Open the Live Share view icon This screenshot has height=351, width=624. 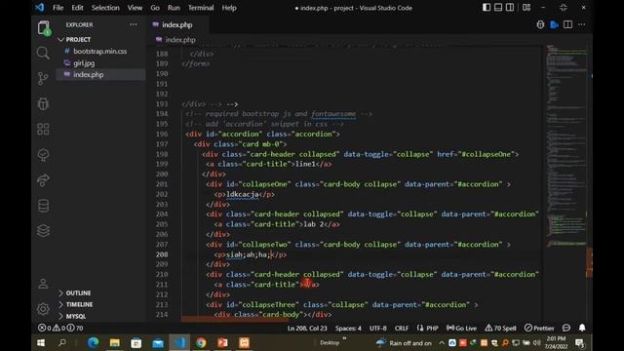tap(43, 179)
